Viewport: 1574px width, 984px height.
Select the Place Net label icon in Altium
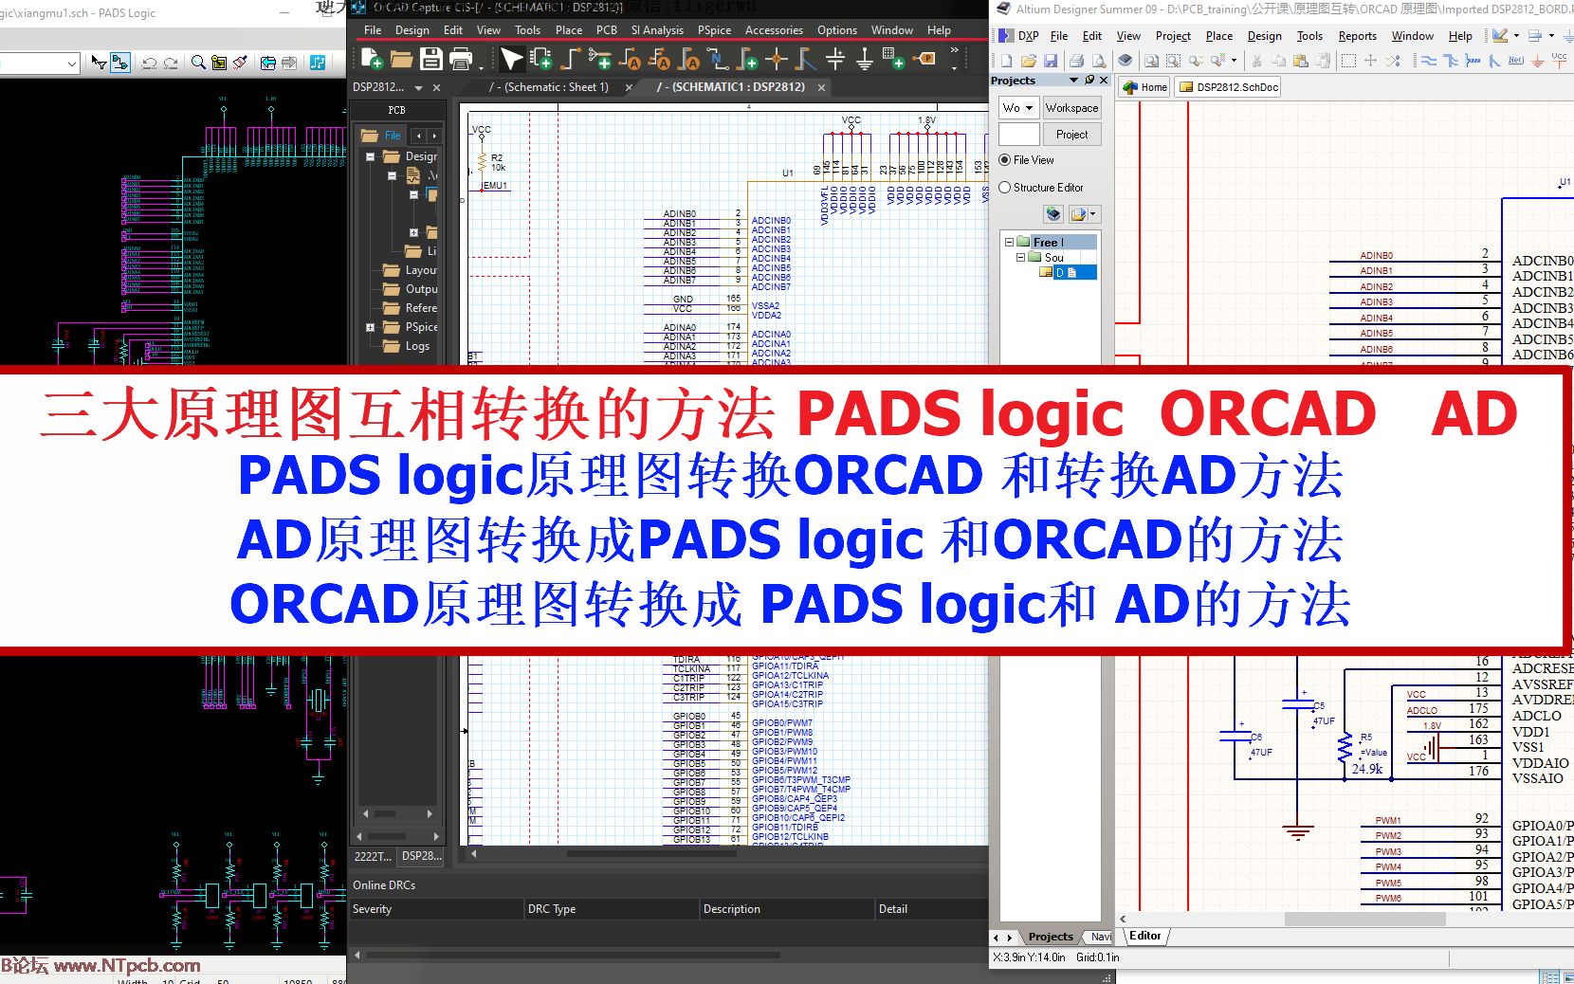click(1515, 60)
